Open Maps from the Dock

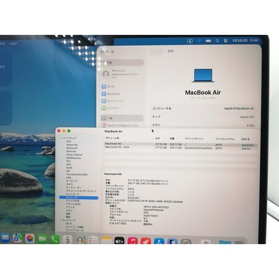[17, 238]
